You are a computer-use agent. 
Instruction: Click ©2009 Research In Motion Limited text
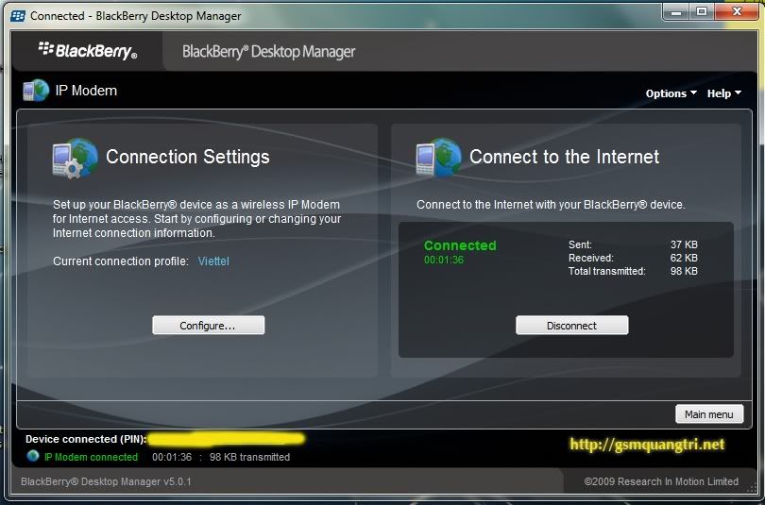pyautogui.click(x=661, y=481)
